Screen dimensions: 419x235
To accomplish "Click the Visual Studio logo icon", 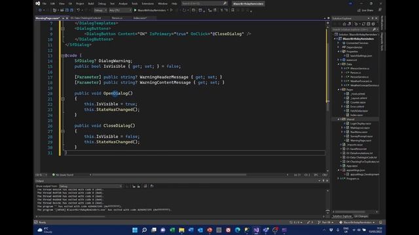I will [38, 3].
